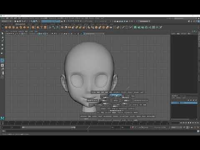The width and height of the screenshot is (200, 150).
Task: Enable select by object type mode
Action: coord(34,21)
